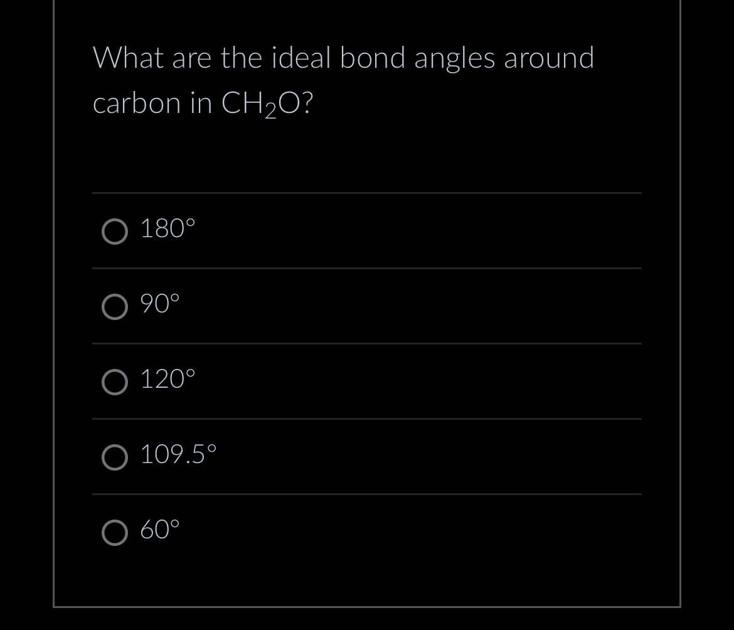Select the 90° radio button

[x=115, y=307]
